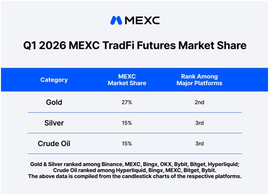Click the blue MEXC logo icon

116,20
